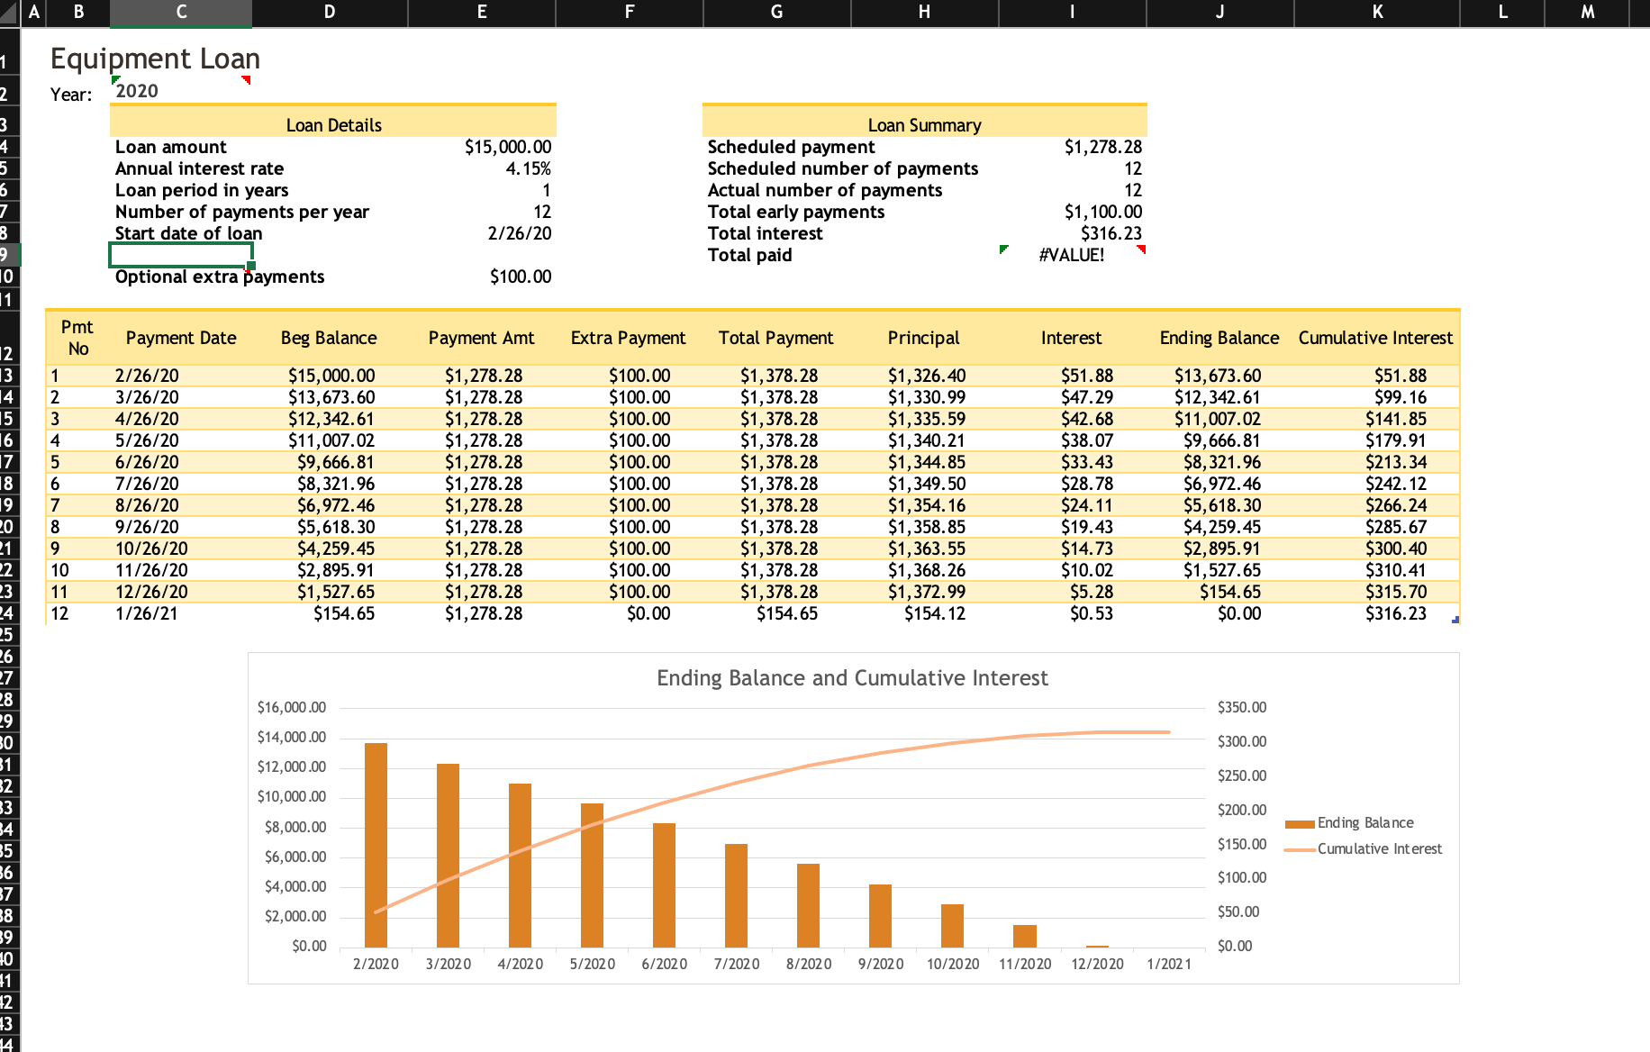Click the 2/2020 ending balance bar
Image resolution: width=1650 pixels, height=1052 pixels.
tap(376, 845)
